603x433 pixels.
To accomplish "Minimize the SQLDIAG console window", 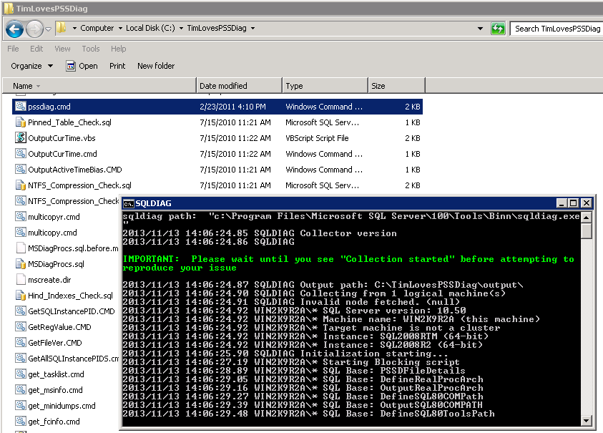I will (x=562, y=203).
